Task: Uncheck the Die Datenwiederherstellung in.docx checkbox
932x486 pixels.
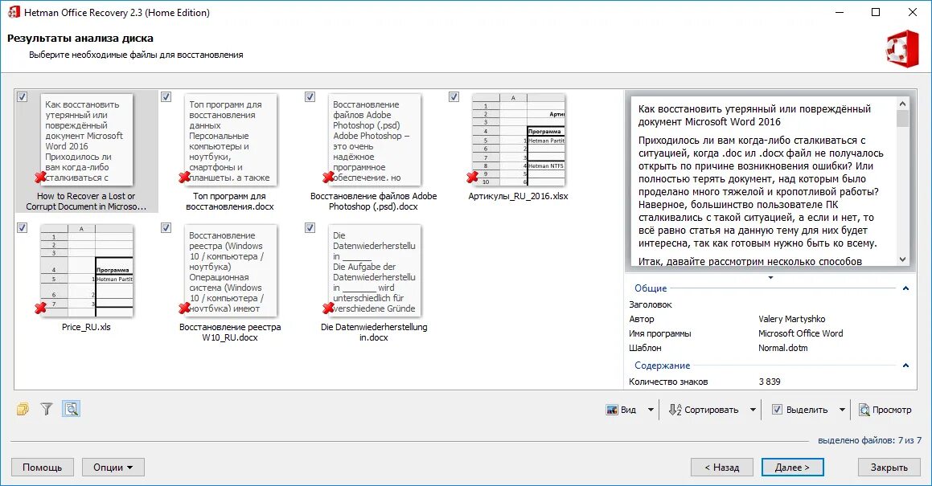Action: tap(310, 227)
